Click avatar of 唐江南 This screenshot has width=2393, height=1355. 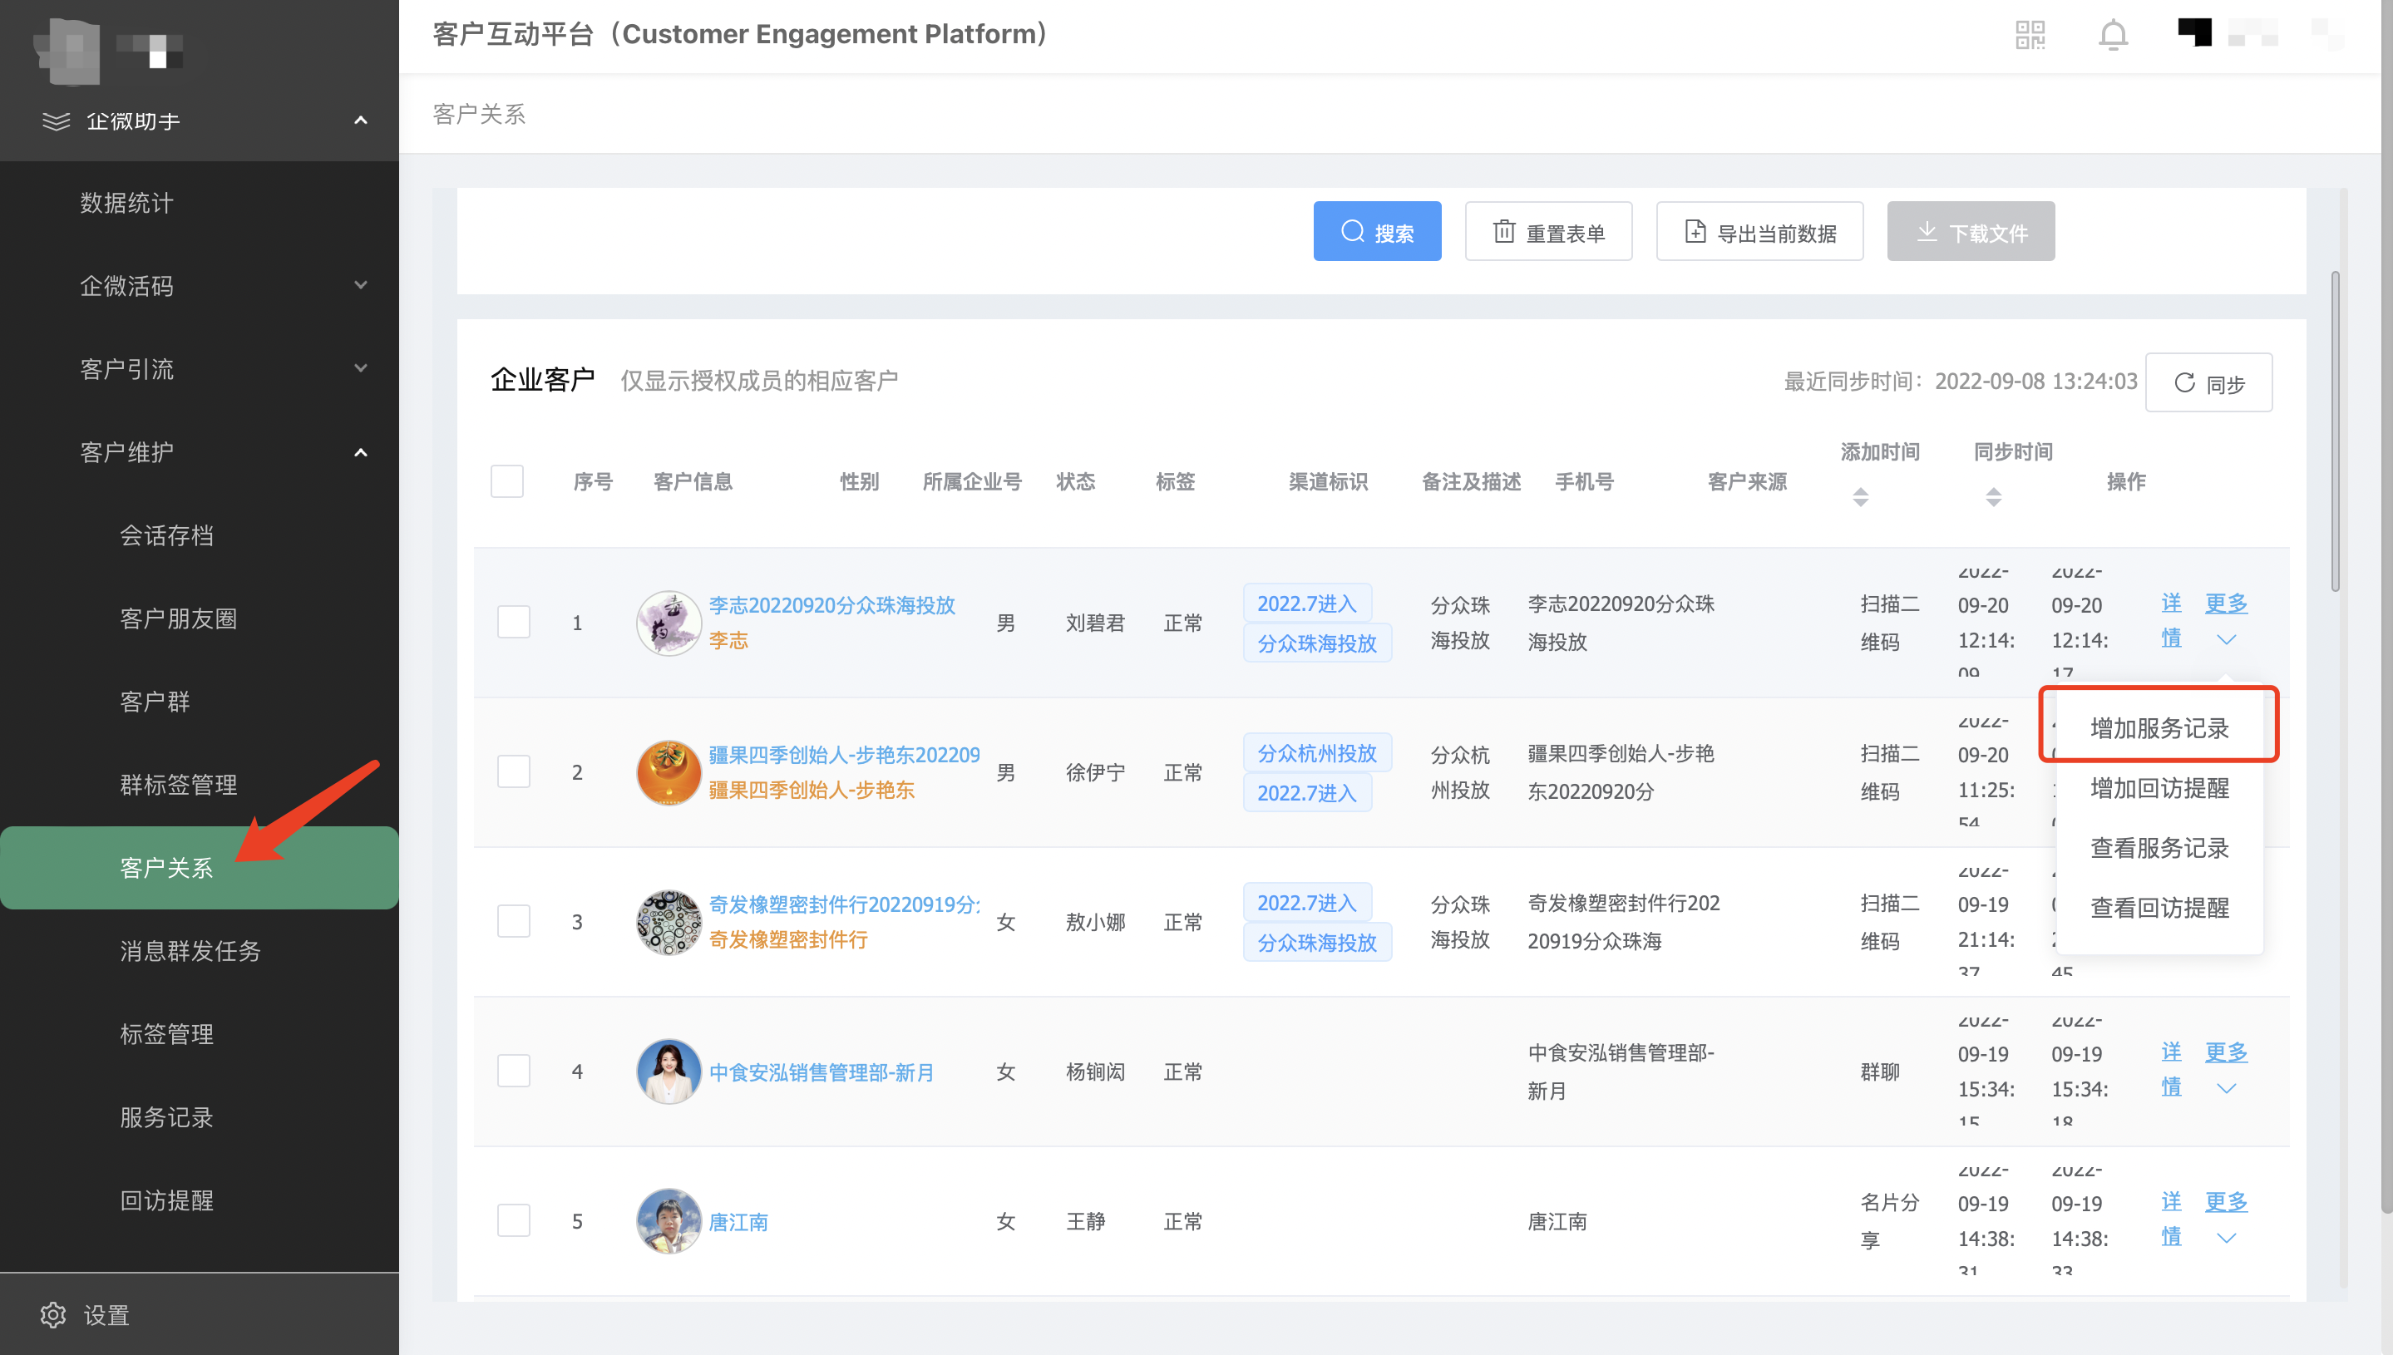pyautogui.click(x=669, y=1221)
